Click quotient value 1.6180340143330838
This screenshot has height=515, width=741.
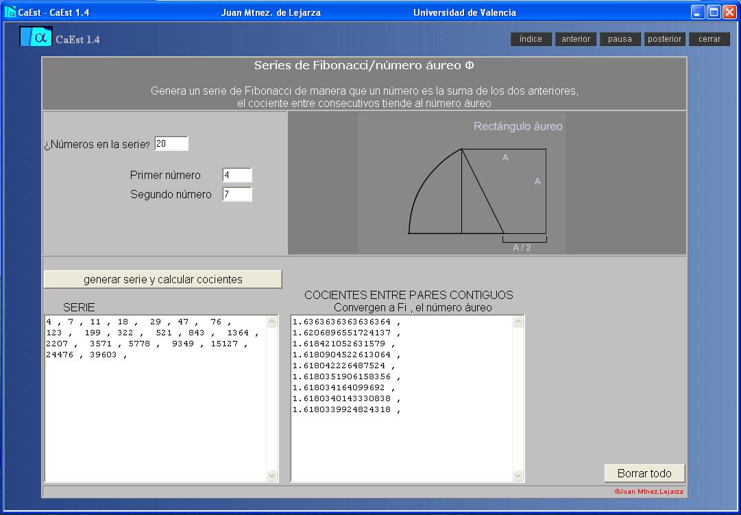pyautogui.click(x=341, y=398)
